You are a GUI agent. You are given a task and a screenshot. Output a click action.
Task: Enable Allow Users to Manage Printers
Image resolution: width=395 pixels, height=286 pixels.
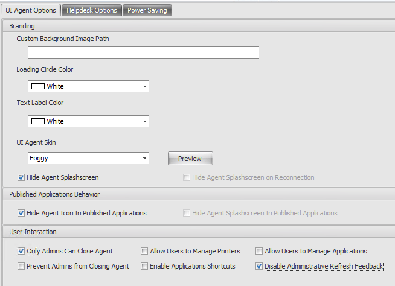[144, 251]
